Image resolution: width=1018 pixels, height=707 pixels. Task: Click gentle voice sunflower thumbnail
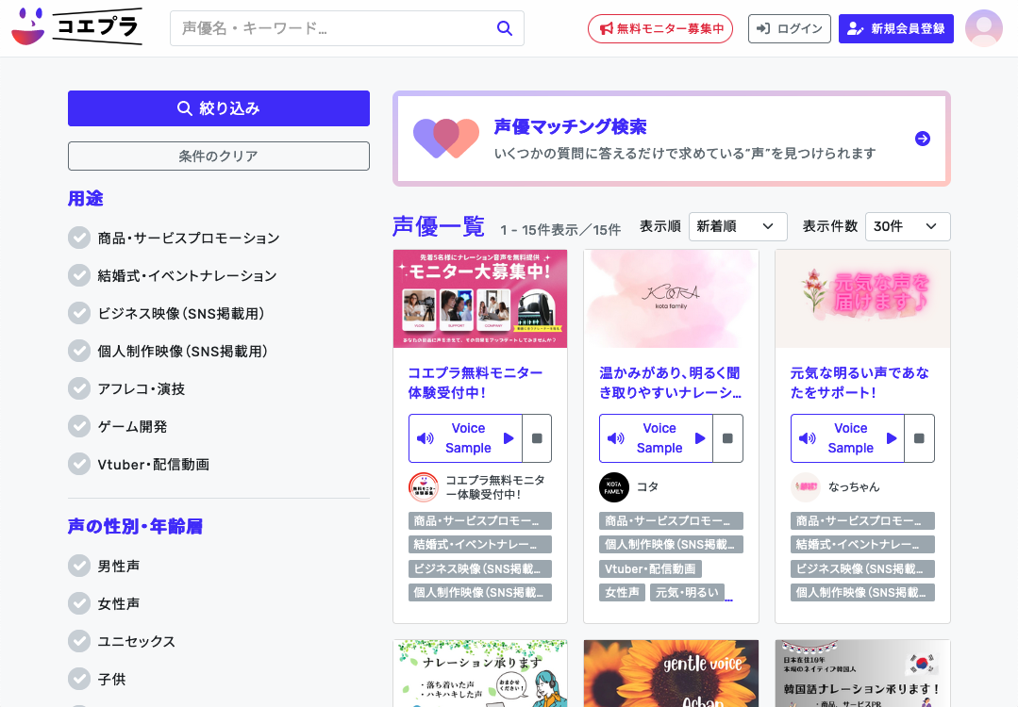click(x=672, y=673)
